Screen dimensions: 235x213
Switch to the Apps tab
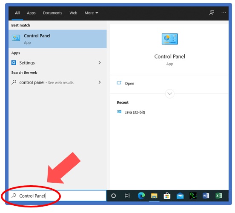(31, 13)
